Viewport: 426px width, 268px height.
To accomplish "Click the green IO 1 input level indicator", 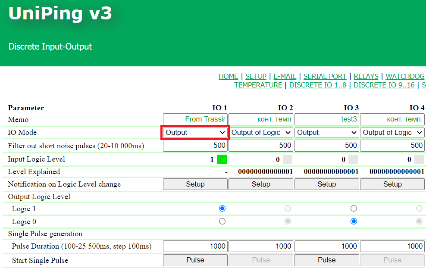I will pos(222,159).
